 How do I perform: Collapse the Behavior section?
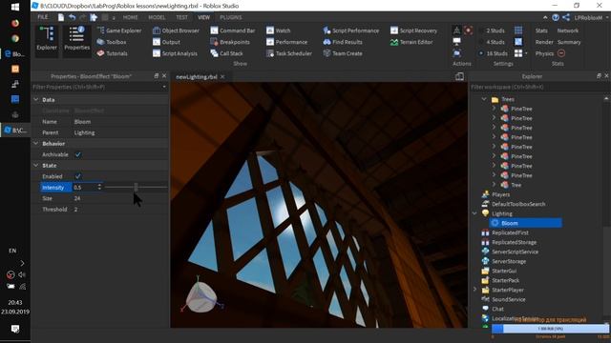[36, 144]
